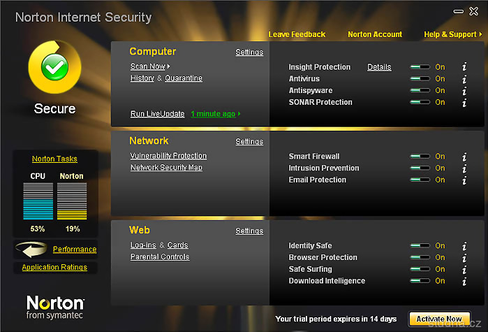Select Leave Feedback in the top menu
The height and width of the screenshot is (332, 488).
tap(297, 34)
